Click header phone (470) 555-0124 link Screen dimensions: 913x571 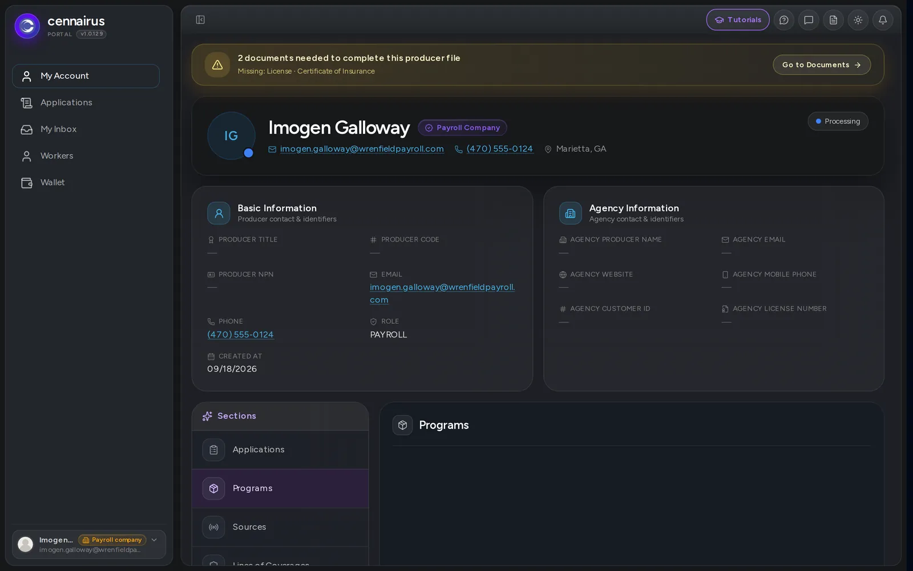500,149
